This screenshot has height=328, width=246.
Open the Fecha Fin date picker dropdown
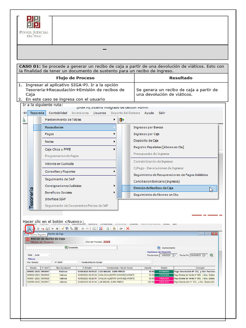click(206, 255)
